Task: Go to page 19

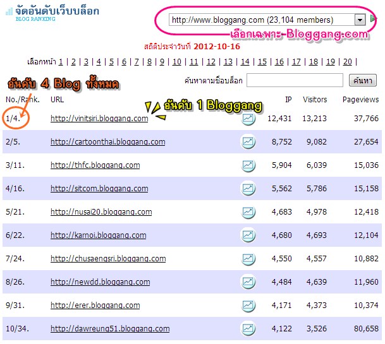Action: click(x=331, y=62)
